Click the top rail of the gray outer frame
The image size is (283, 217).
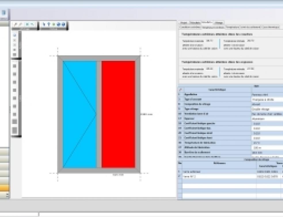(99, 58)
